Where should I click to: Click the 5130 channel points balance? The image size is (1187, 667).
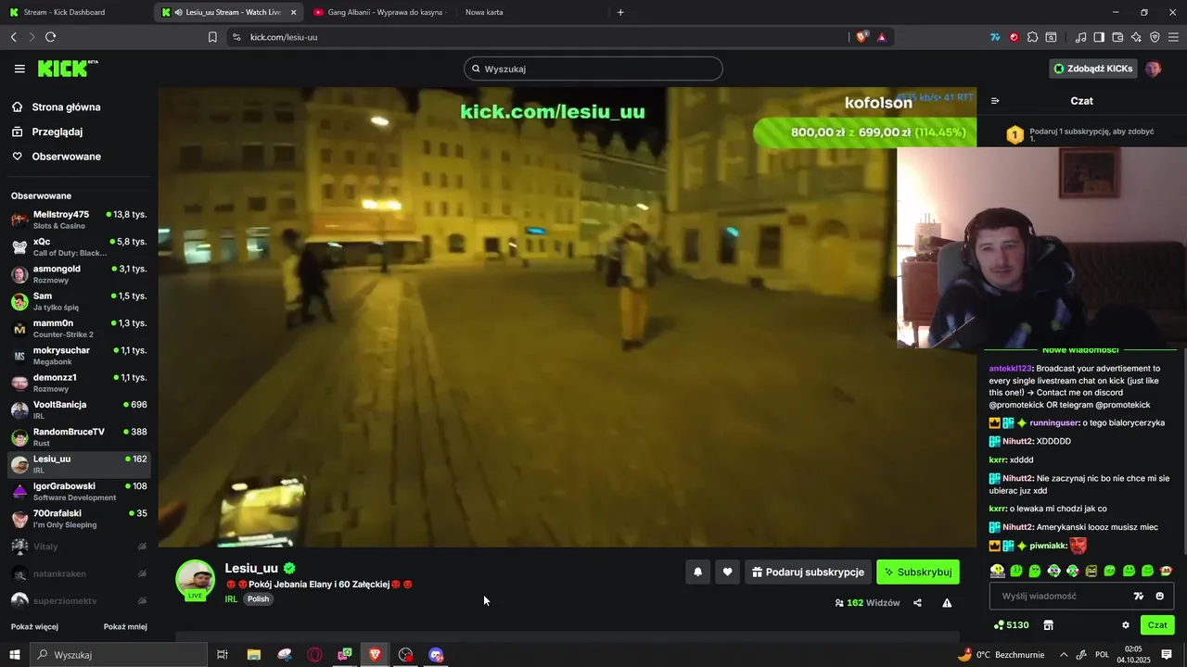(1012, 625)
